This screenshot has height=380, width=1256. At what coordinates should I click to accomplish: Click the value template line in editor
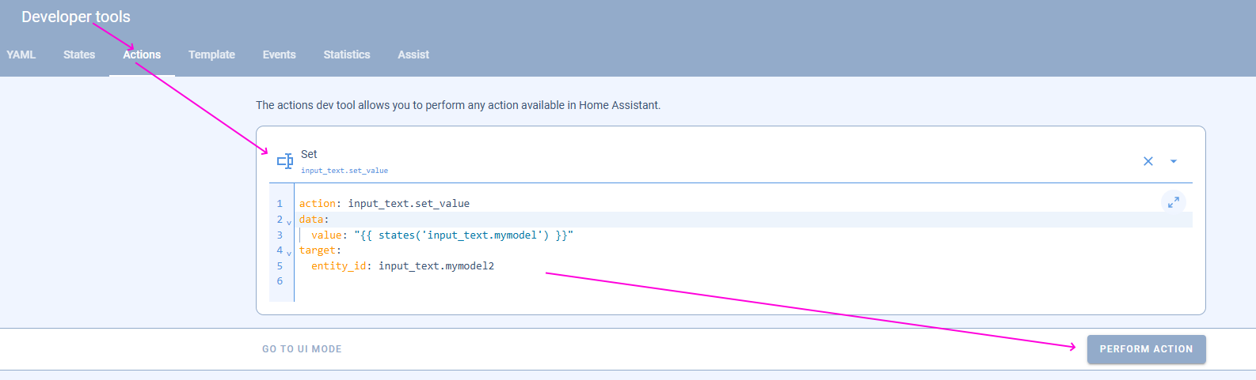(442, 235)
